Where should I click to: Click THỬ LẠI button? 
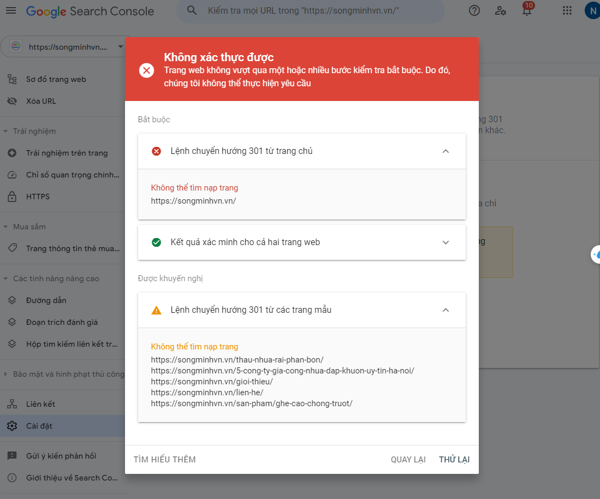click(454, 459)
